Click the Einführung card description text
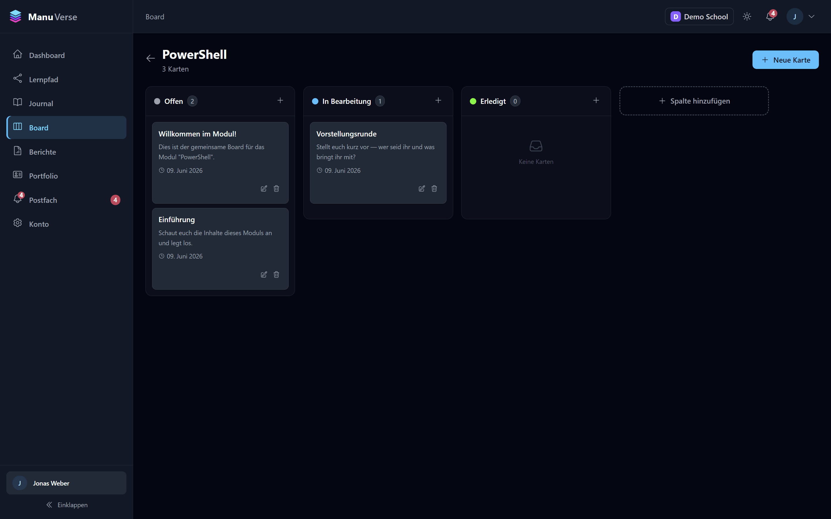 pyautogui.click(x=215, y=238)
